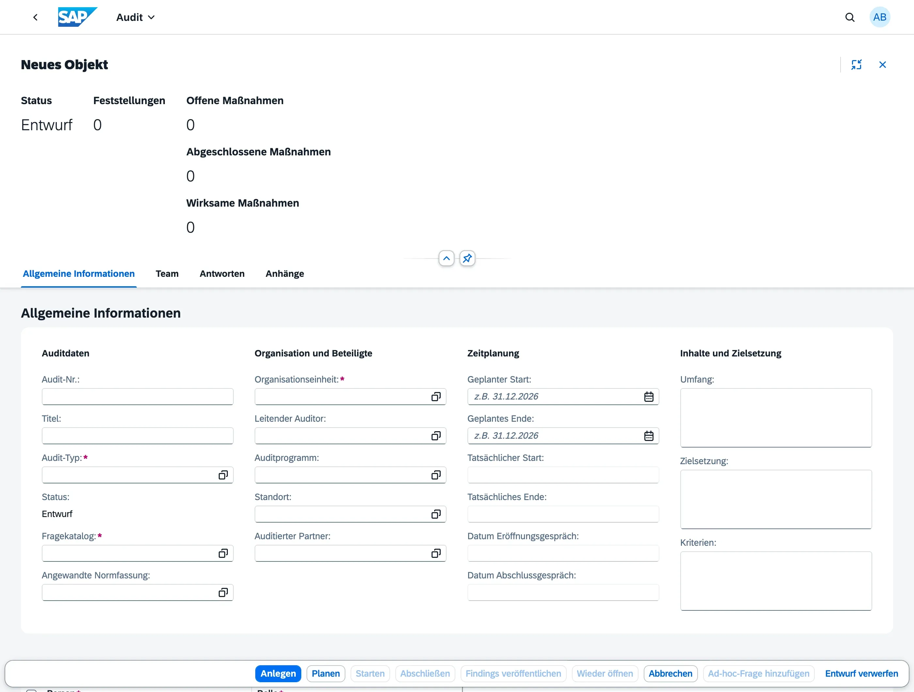Click the Wieder öffnen button
The height and width of the screenshot is (692, 914).
(605, 673)
